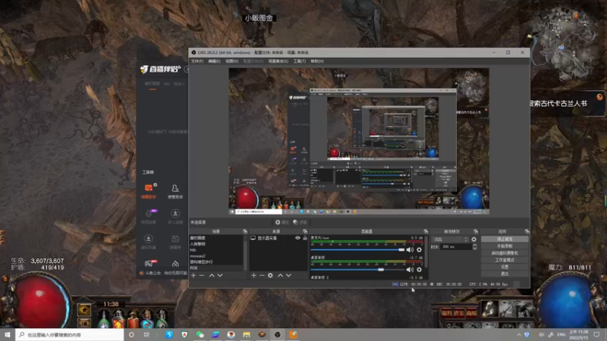Adjust the transition duration stepper arrows

[475, 247]
